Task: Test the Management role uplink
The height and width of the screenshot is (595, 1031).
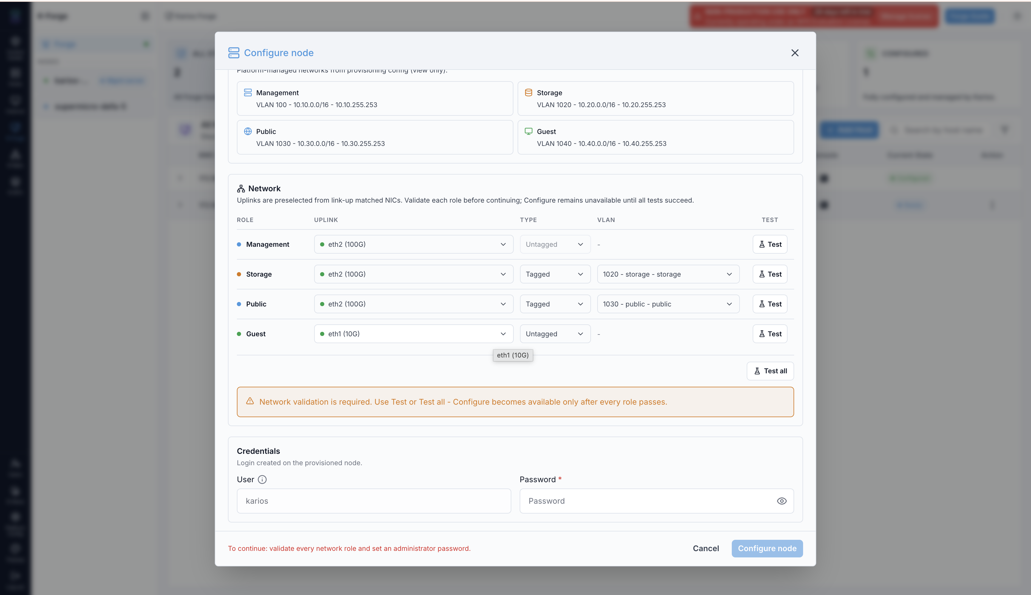Action: (x=770, y=244)
